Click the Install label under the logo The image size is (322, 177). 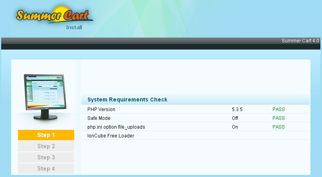(74, 28)
